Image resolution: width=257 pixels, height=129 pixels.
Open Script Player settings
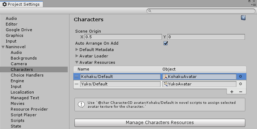pyautogui.click(x=24, y=115)
